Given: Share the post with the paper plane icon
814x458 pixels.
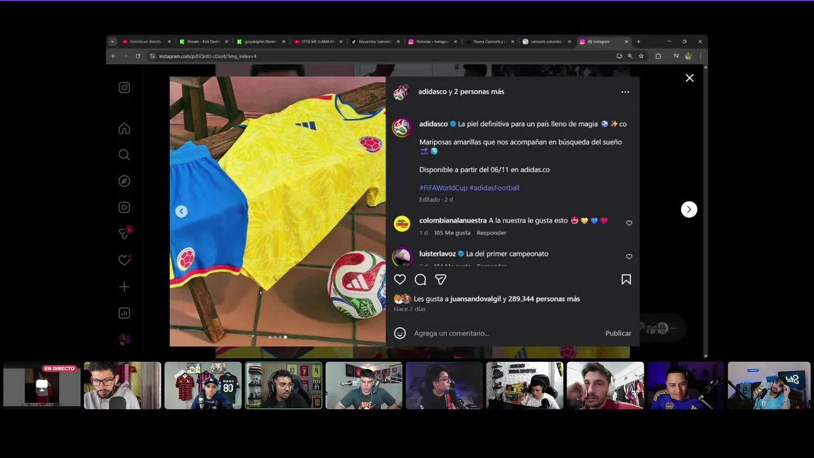Looking at the screenshot, I should point(441,279).
